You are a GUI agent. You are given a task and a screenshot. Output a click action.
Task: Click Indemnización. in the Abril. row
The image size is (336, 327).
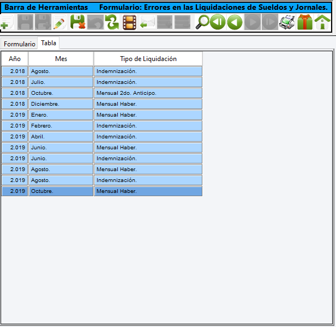pos(148,137)
